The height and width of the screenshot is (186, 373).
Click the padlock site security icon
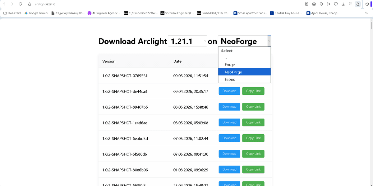(x=30, y=4)
